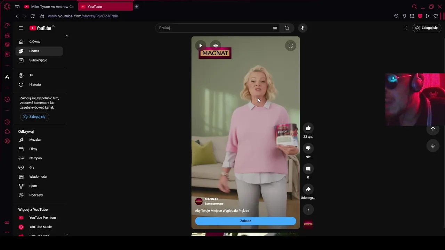Open Gry under Odkrywaj
The height and width of the screenshot is (250, 445).
point(39,167)
